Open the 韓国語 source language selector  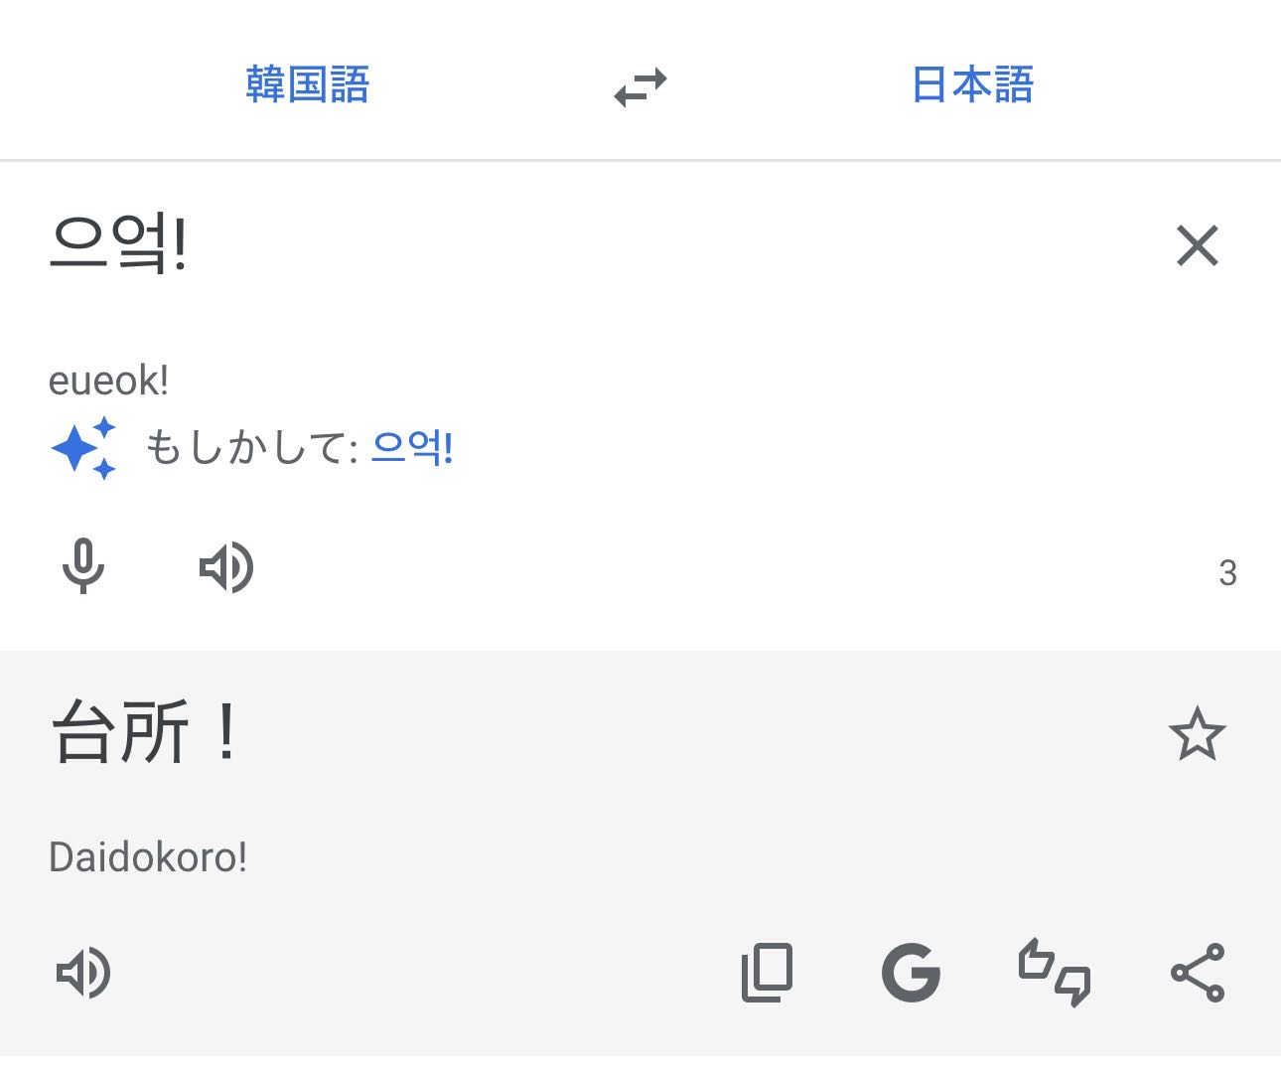coord(307,84)
